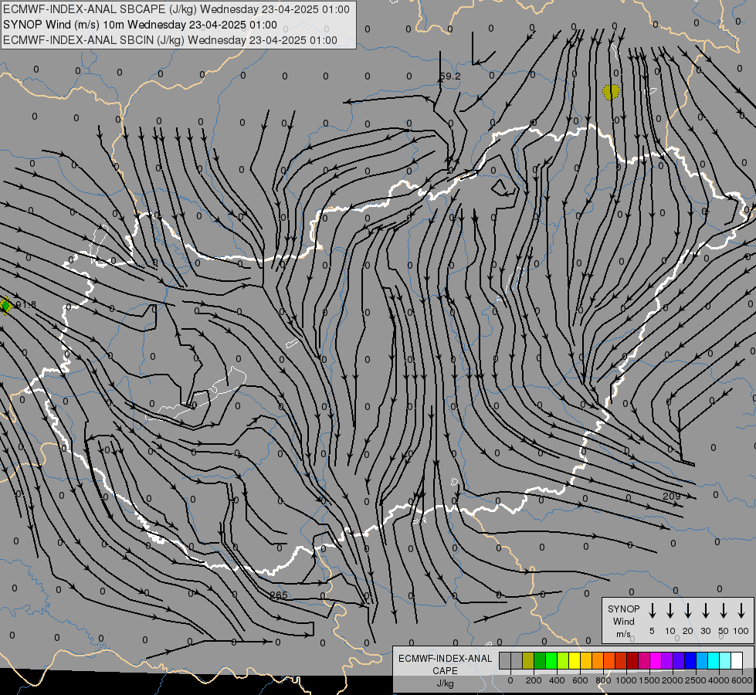Click the 4000 tick label on the CAPE scale
This screenshot has height=695, width=756.
(718, 680)
